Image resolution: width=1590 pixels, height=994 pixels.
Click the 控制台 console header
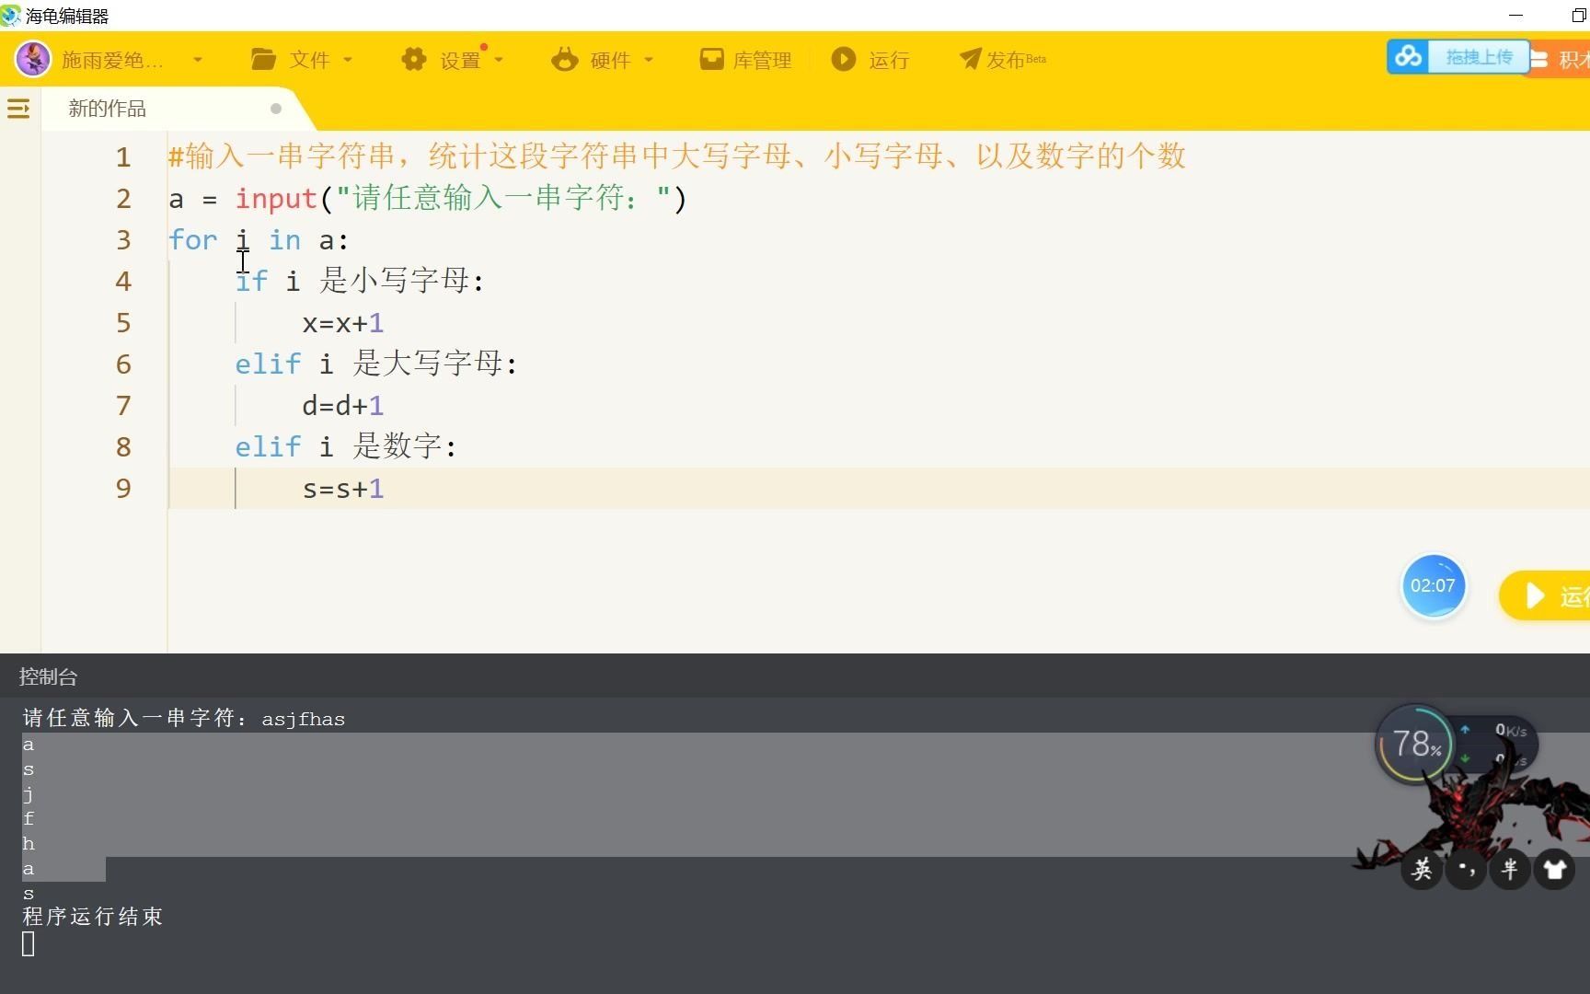[49, 676]
